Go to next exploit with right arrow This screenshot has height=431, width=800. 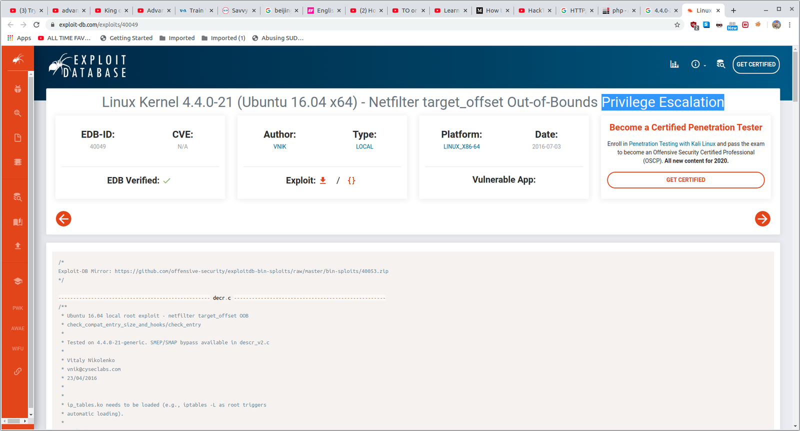pyautogui.click(x=762, y=218)
